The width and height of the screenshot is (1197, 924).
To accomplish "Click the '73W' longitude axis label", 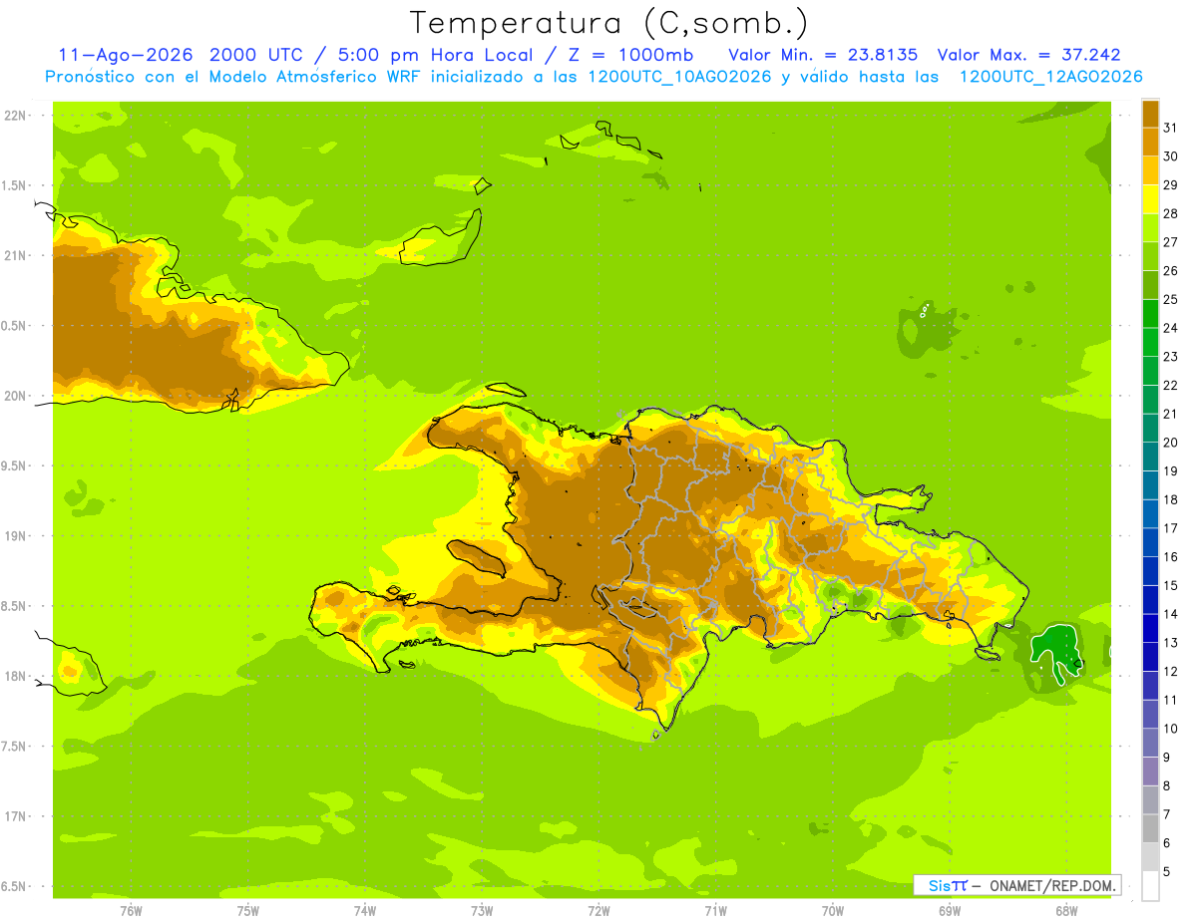I will click(x=482, y=910).
